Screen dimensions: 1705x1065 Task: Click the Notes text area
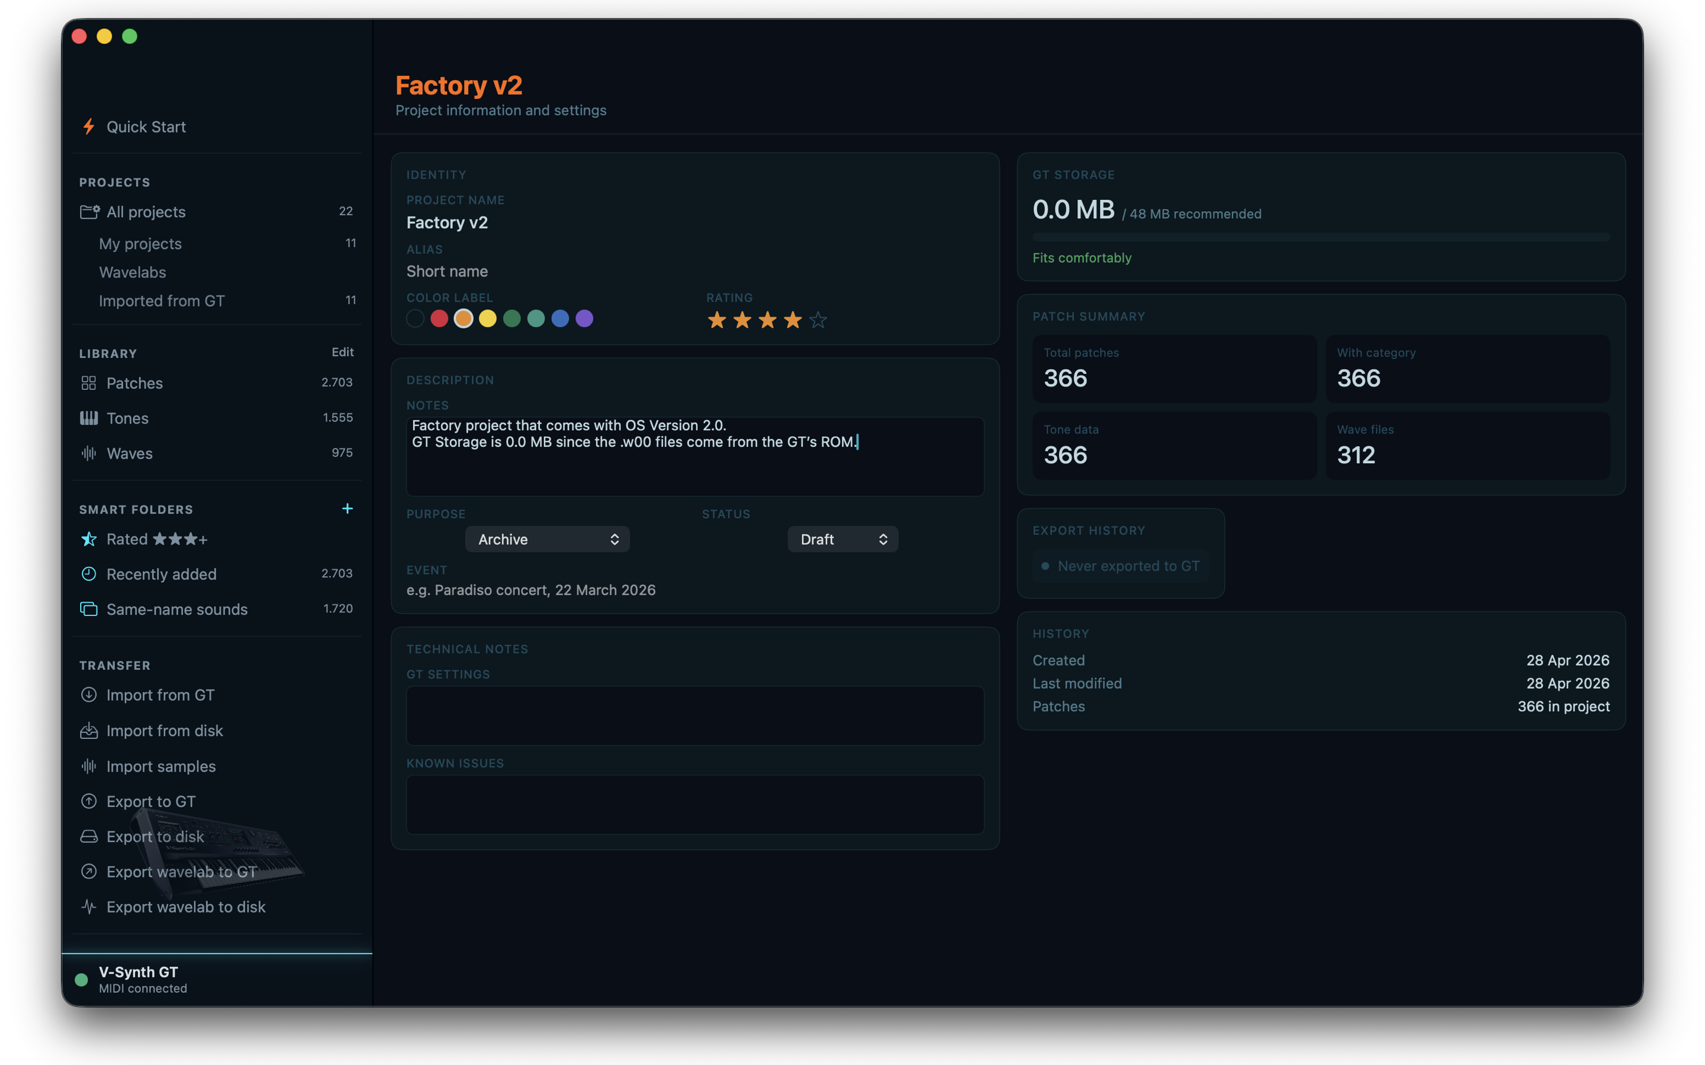[694, 456]
